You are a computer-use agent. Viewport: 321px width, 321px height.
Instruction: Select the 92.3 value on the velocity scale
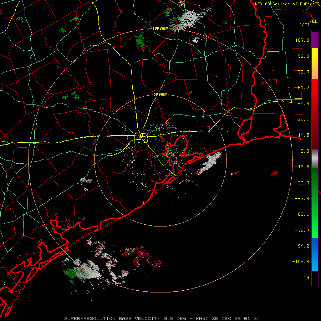304,56
